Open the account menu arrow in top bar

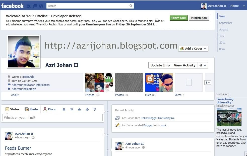pyautogui.click(x=244, y=6)
